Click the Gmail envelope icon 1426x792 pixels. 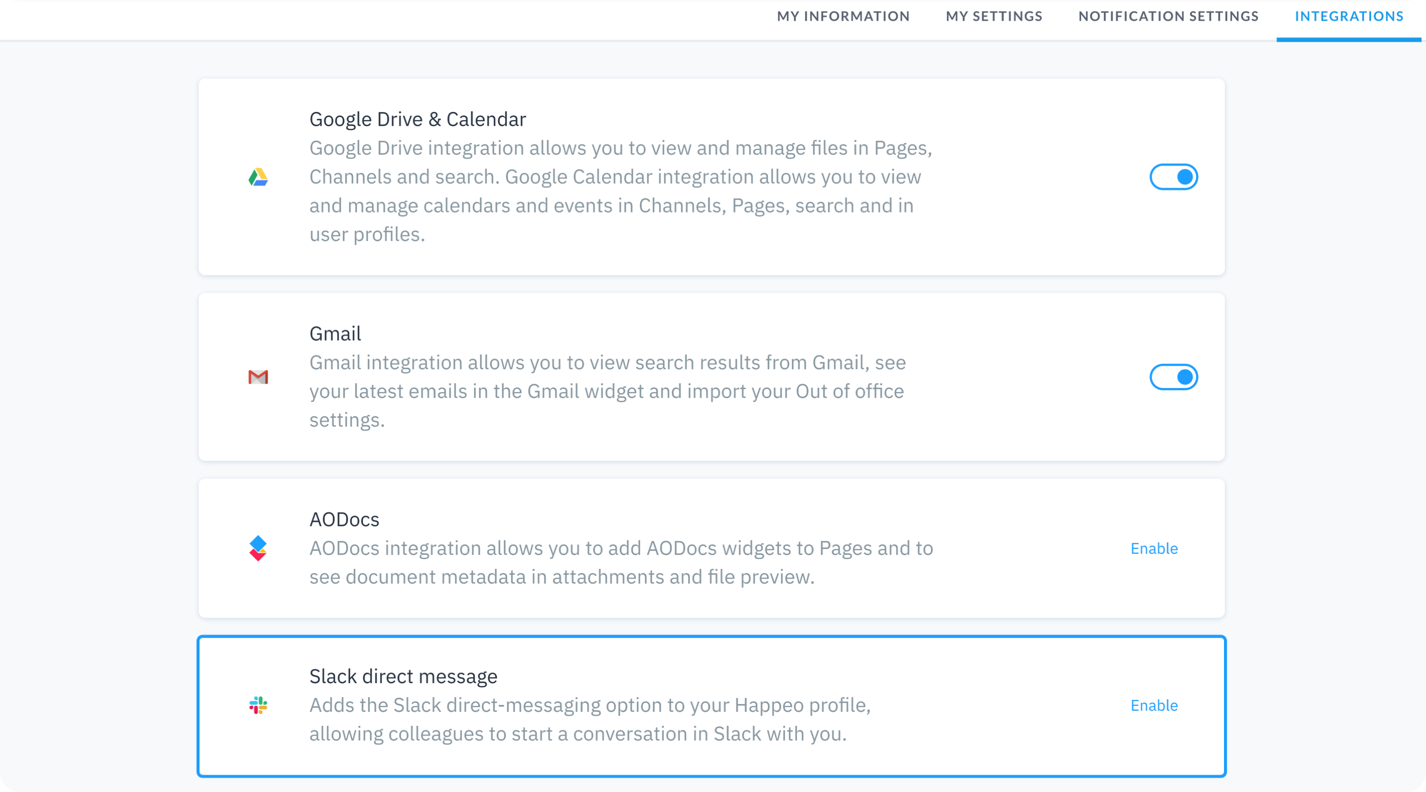pyautogui.click(x=258, y=377)
